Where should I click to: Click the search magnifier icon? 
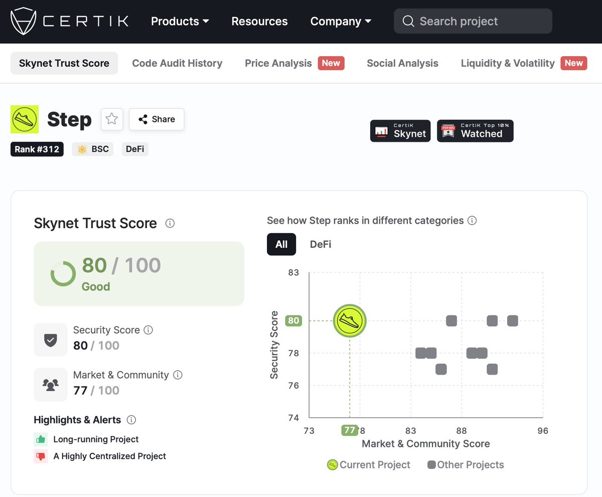pyautogui.click(x=408, y=21)
